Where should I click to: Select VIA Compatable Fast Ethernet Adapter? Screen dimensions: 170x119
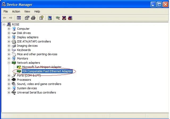click(47, 71)
